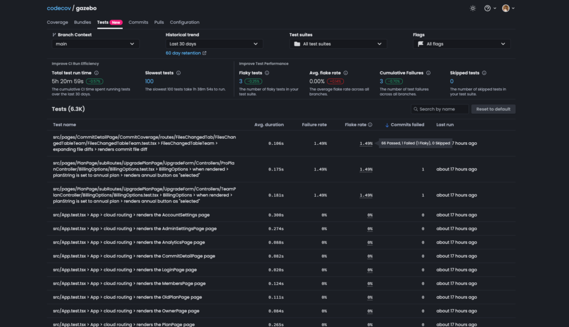Open the Historical trend dropdown
Viewport: 569px width, 327px height.
(x=214, y=44)
